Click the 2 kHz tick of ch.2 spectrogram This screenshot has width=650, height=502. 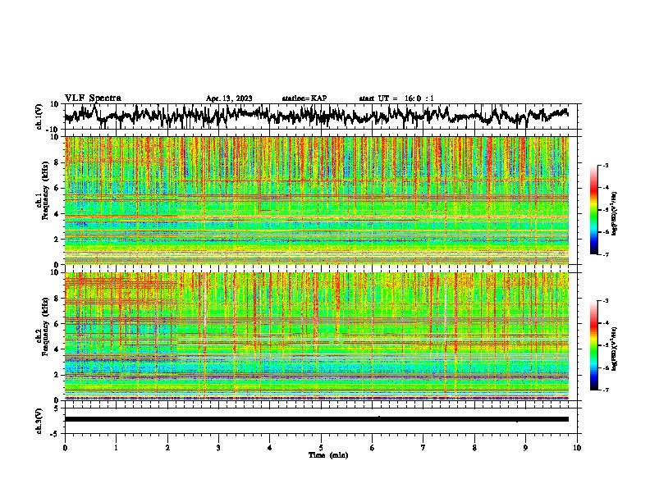[57, 375]
